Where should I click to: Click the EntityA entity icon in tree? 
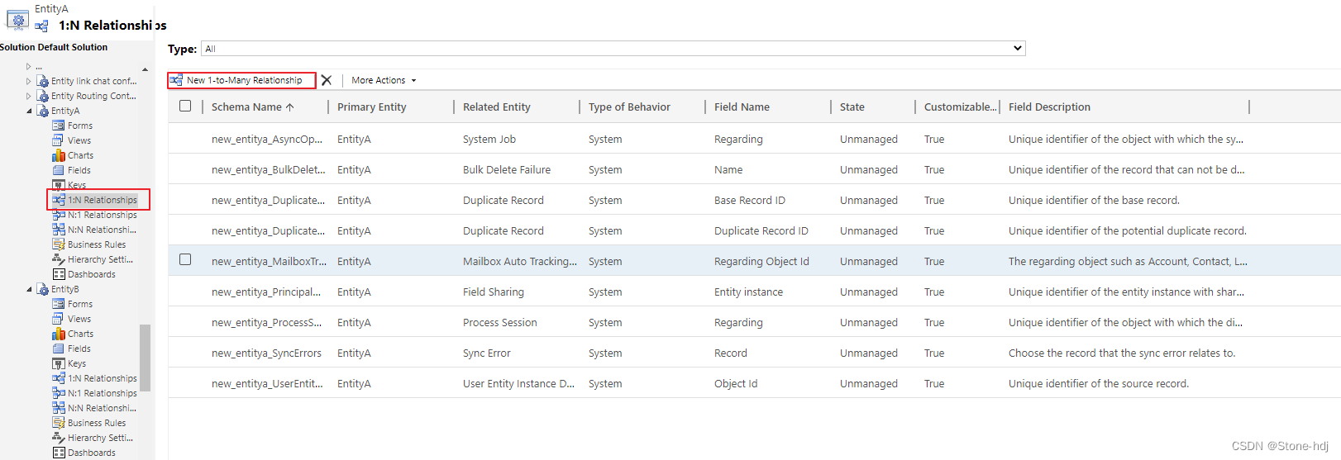coord(42,111)
